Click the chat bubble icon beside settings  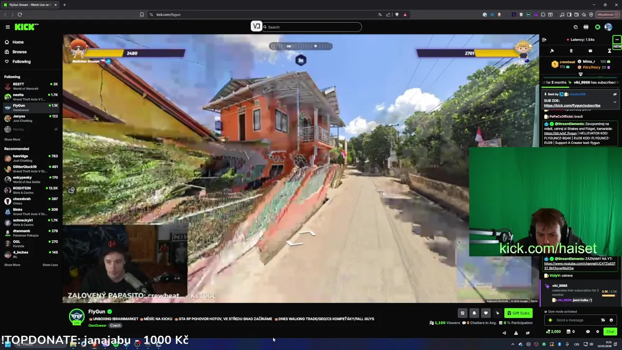coord(588,332)
